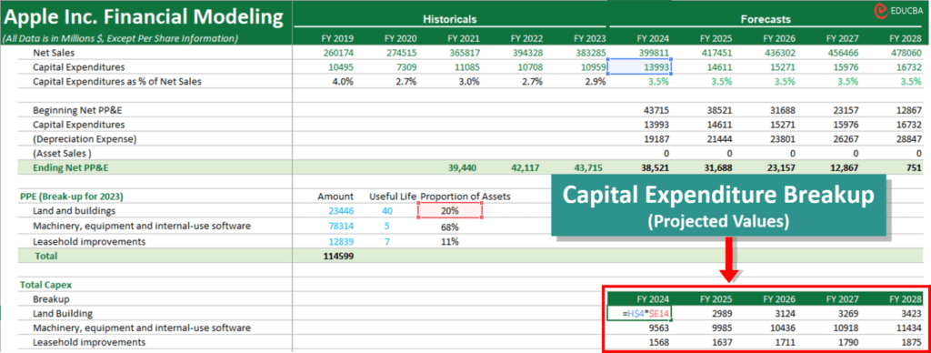Click the 'Historicals' section header

click(x=449, y=19)
